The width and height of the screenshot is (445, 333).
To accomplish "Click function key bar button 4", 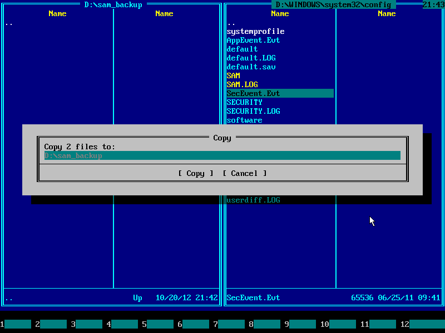I will pos(122,324).
